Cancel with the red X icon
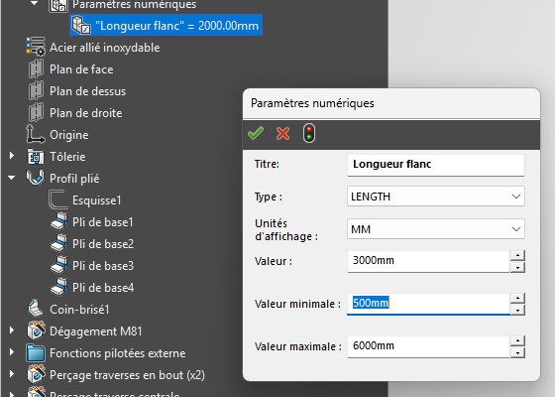 [282, 134]
